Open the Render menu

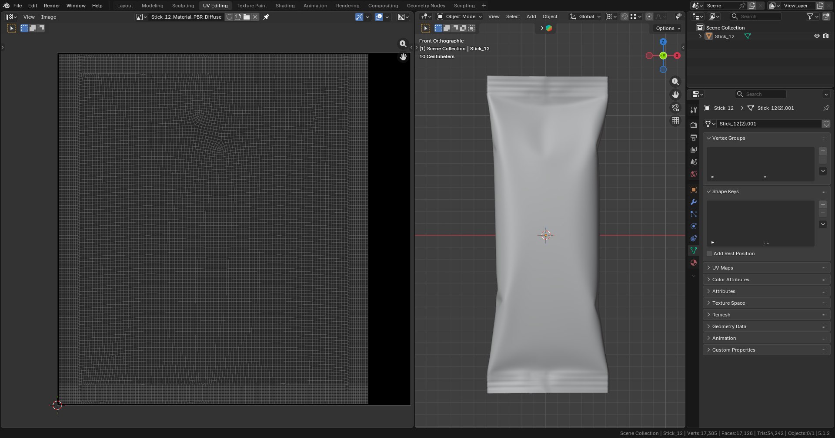(52, 6)
